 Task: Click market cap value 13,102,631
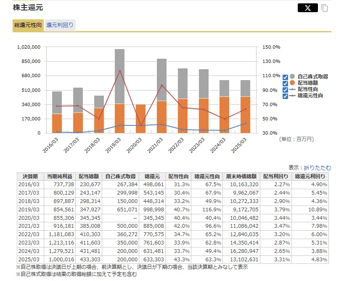[x=244, y=260]
